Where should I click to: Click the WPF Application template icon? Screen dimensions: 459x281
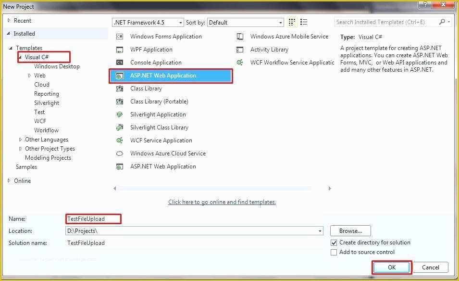(119, 50)
